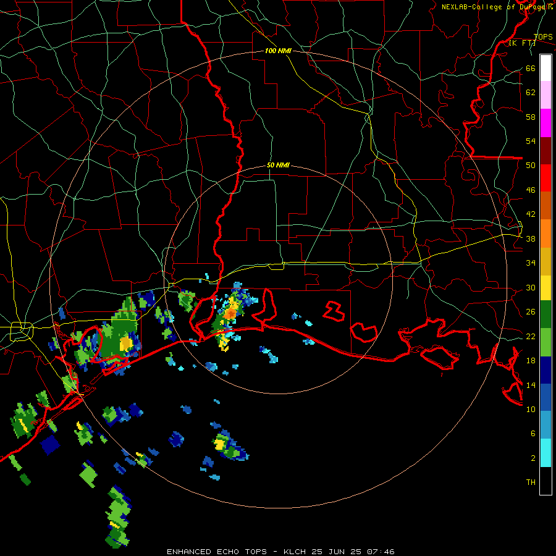Click the 38 scale label
Screen dimensions: 556x556
tap(531, 238)
